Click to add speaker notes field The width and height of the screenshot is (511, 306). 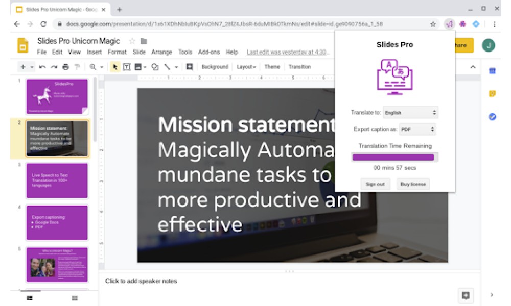click(x=141, y=281)
